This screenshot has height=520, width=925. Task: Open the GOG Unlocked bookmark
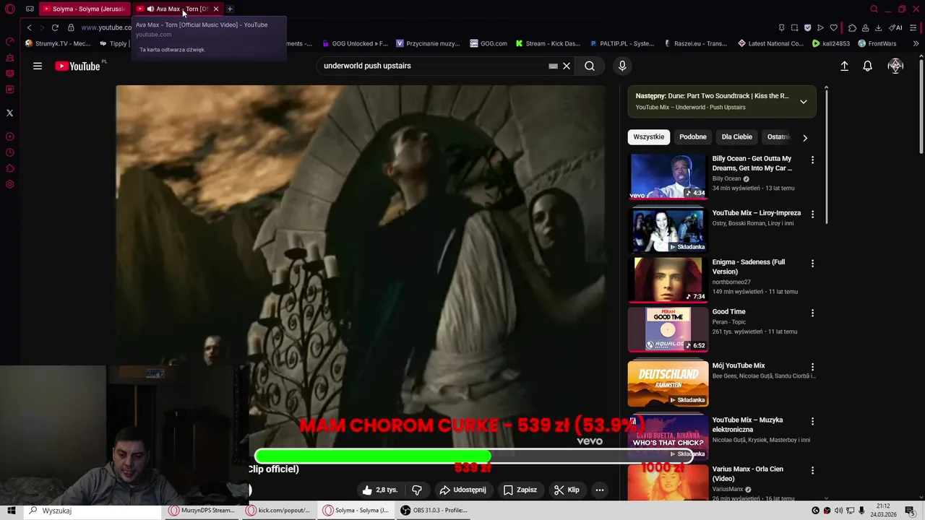pos(355,43)
